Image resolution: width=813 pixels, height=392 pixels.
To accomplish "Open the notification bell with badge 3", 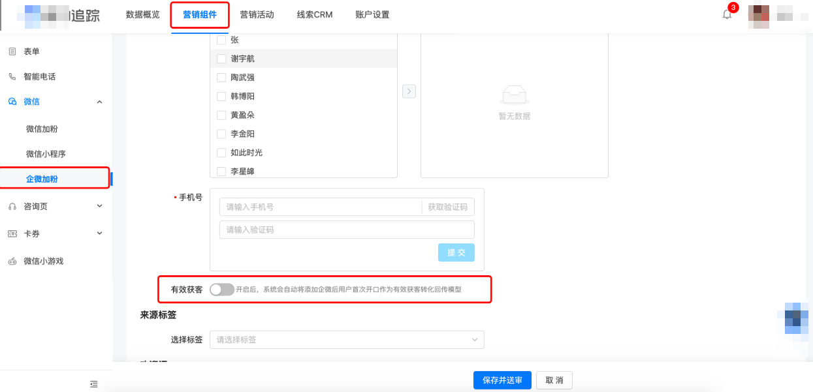I will [x=727, y=14].
